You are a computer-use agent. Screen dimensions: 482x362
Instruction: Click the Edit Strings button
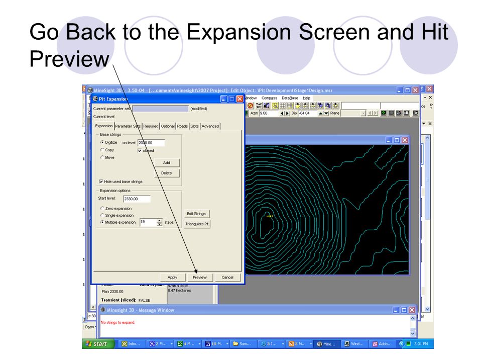[196, 214]
